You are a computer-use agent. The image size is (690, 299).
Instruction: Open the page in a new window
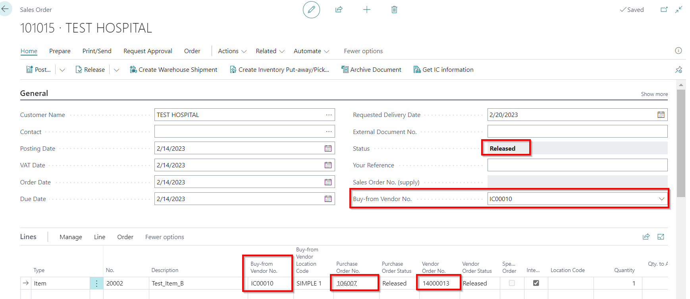point(664,10)
